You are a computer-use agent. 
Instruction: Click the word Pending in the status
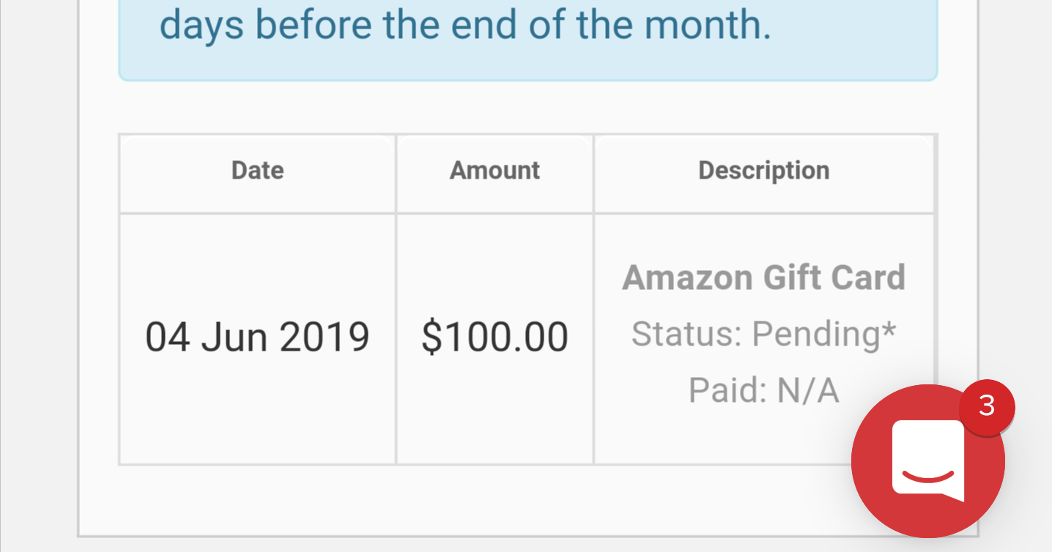coord(815,335)
